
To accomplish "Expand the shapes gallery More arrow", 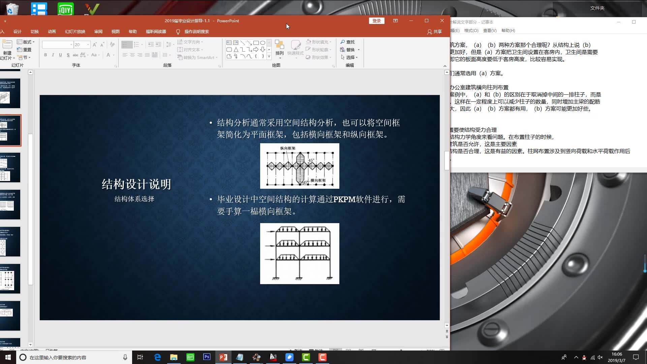I will (269, 57).
